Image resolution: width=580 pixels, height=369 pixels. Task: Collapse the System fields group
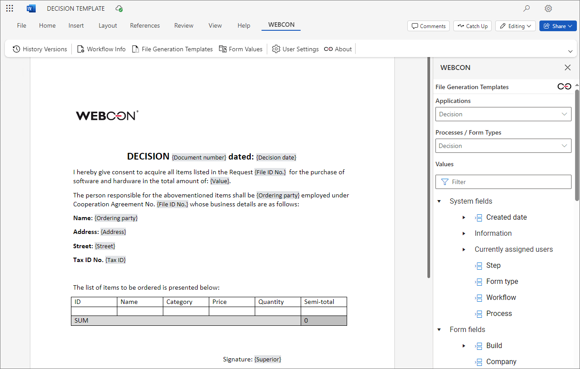click(x=439, y=201)
